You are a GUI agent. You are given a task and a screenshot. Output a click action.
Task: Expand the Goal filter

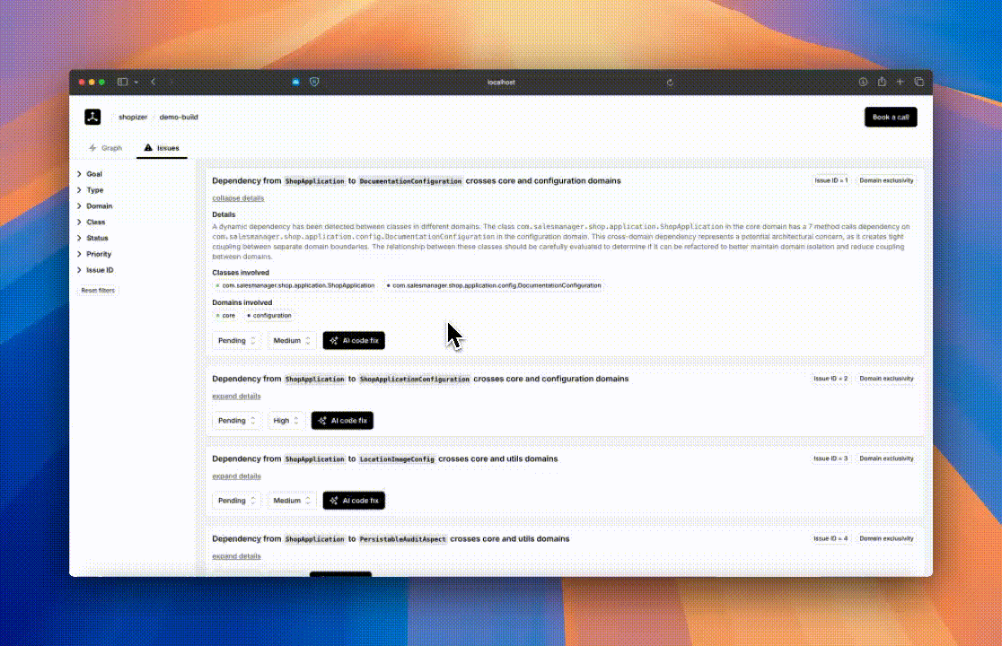[x=90, y=174]
